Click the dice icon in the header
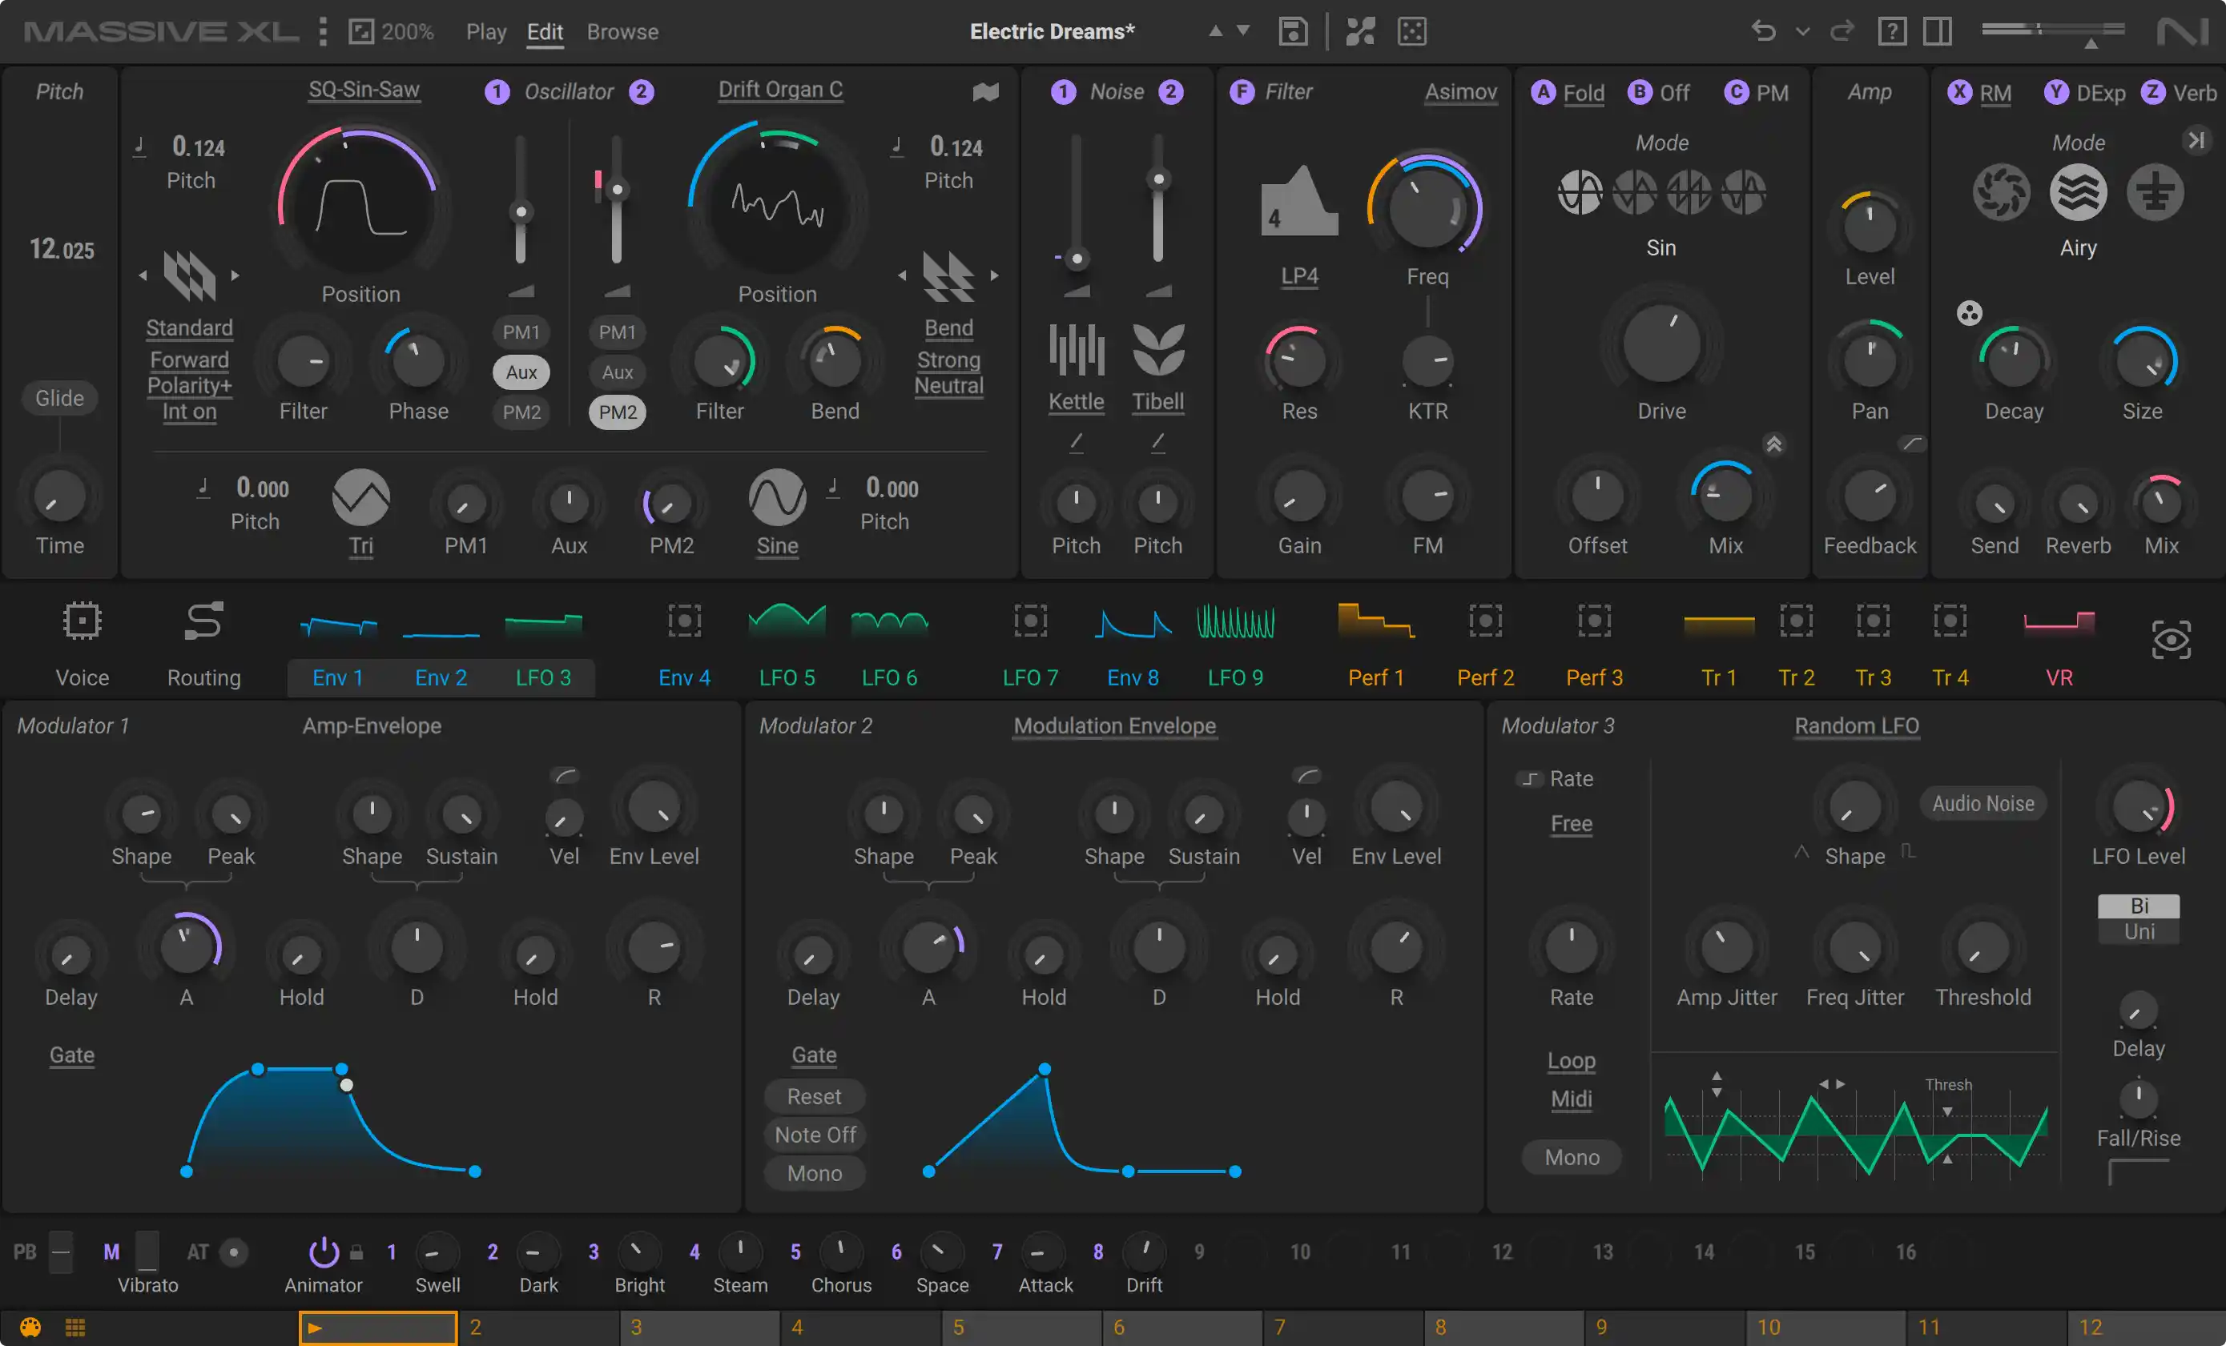Image resolution: width=2226 pixels, height=1346 pixels. tap(1412, 31)
